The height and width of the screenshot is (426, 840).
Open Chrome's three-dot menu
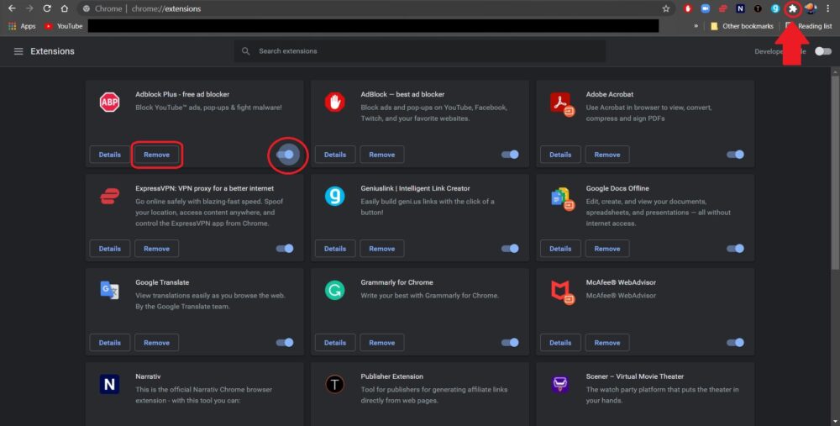click(x=827, y=8)
